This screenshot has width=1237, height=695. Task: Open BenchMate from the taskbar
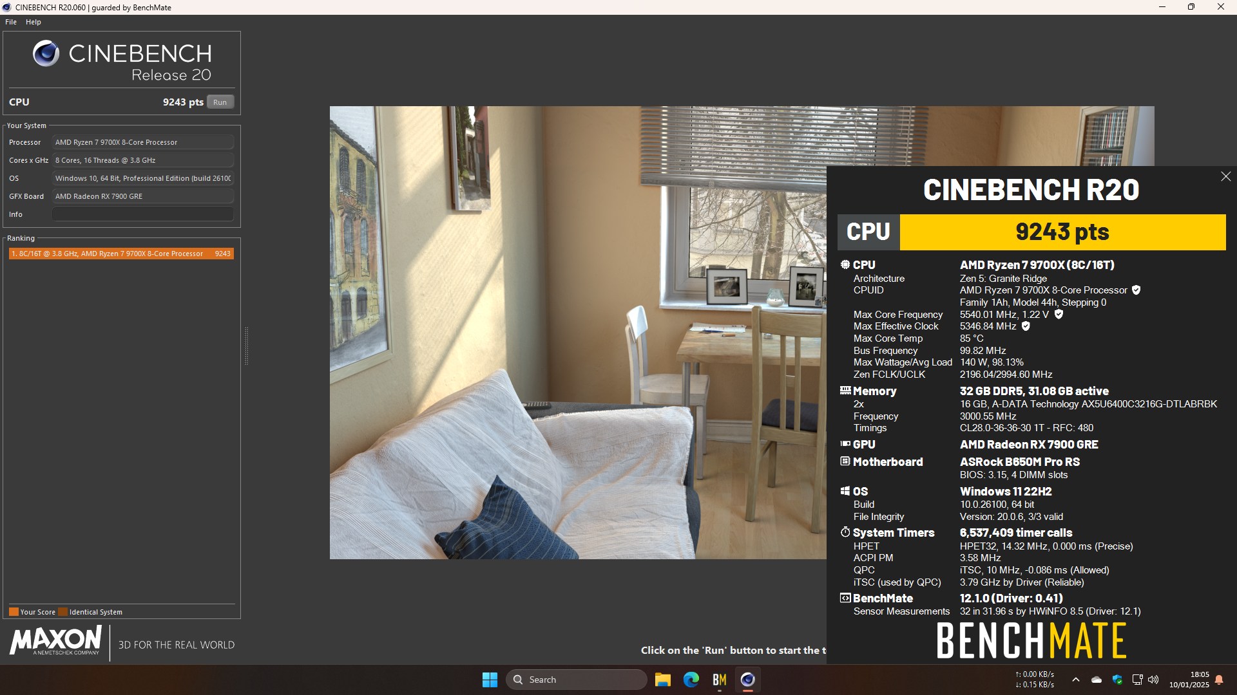click(720, 680)
